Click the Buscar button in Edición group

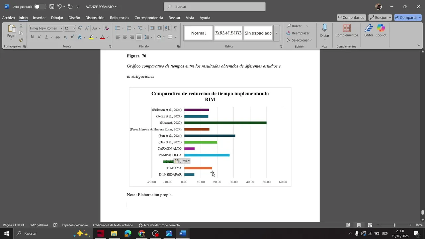294,26
